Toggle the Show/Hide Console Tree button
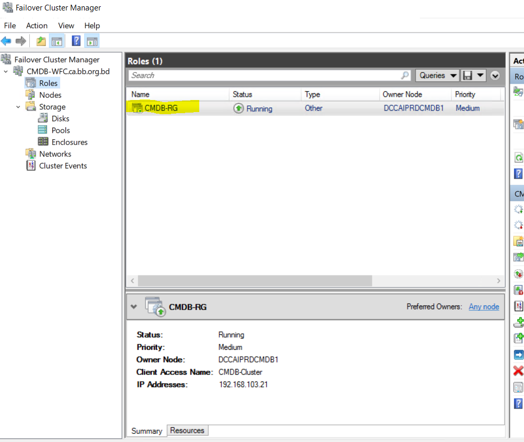524x442 pixels. (56, 41)
